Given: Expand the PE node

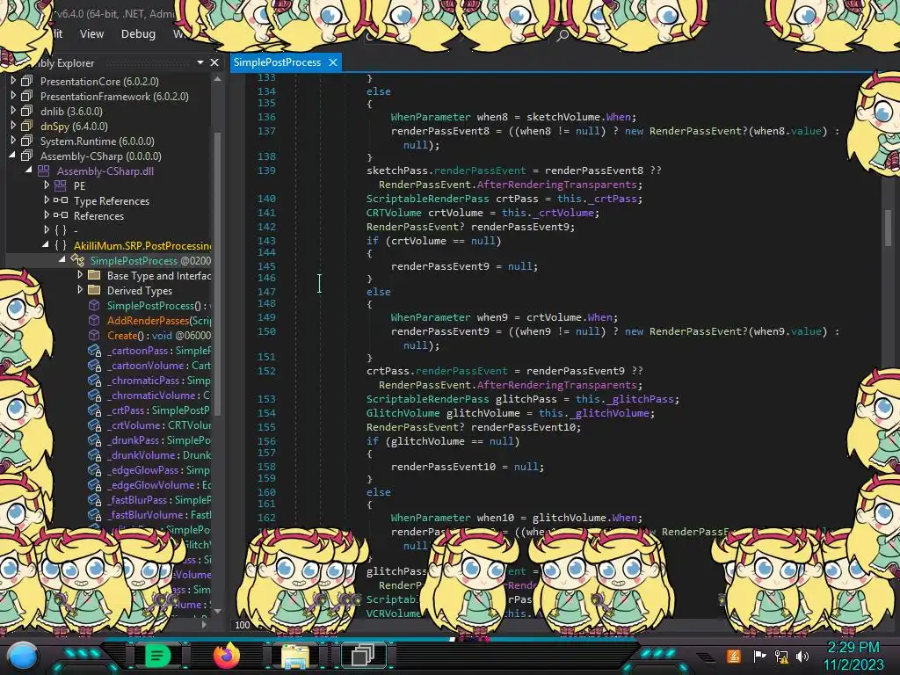Looking at the screenshot, I should [x=47, y=185].
